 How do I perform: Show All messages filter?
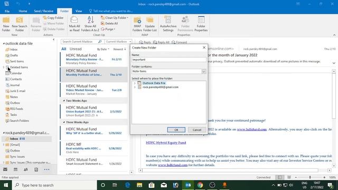point(64,49)
